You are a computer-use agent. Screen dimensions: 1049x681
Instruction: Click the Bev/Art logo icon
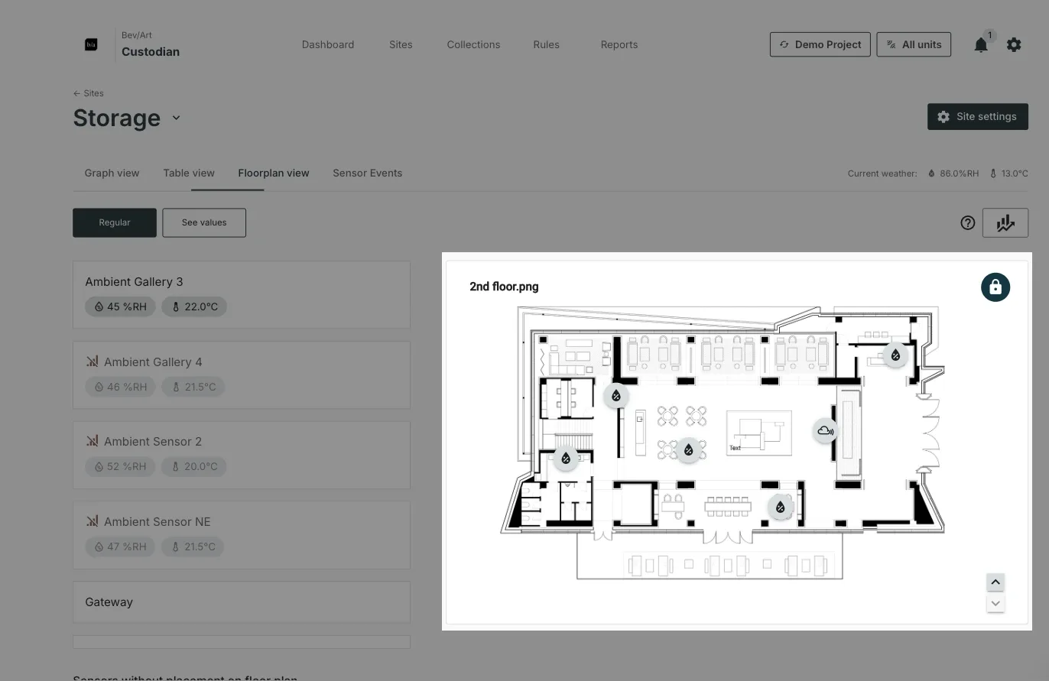pyautogui.click(x=91, y=44)
